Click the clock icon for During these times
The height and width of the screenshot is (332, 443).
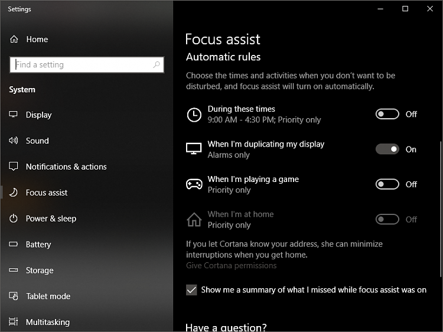pos(194,115)
